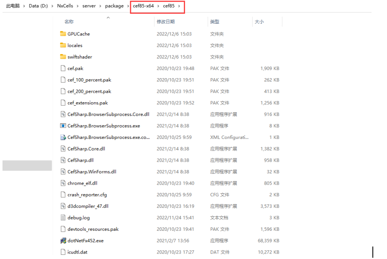387x259 pixels.
Task: Sort files by 大小 column header
Action: coord(259,22)
